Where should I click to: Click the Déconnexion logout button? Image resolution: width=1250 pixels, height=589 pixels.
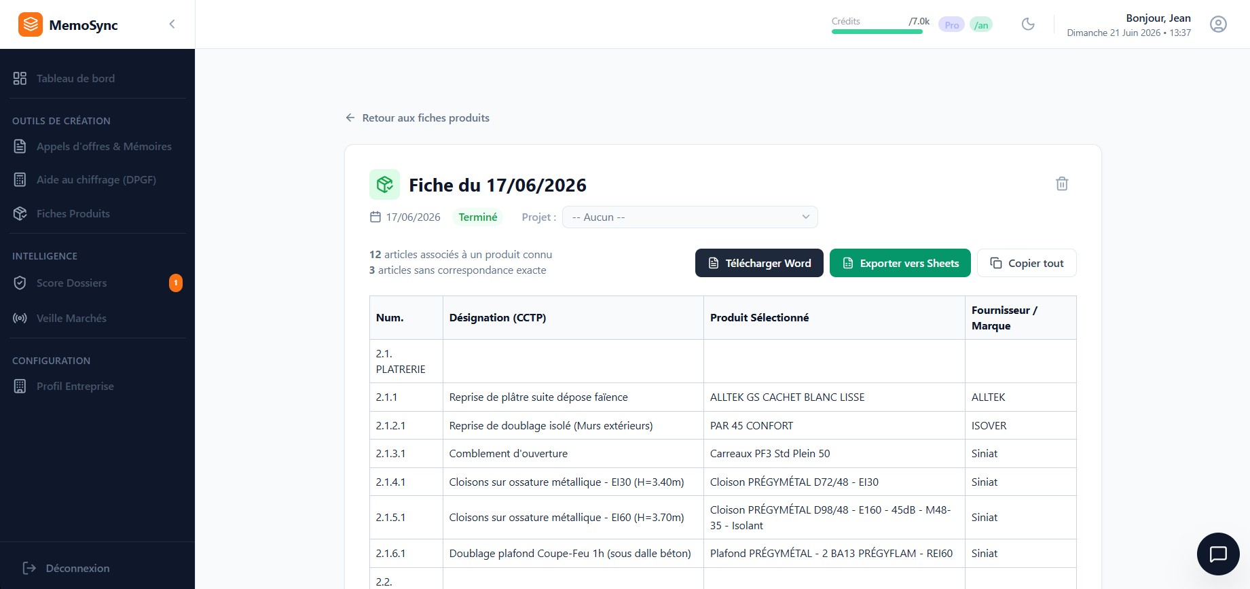66,568
